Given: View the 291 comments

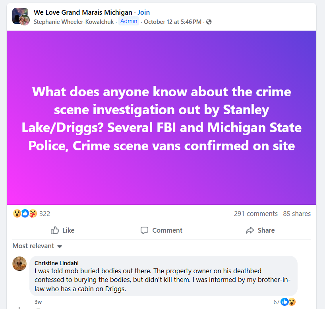Looking at the screenshot, I should click(255, 214).
